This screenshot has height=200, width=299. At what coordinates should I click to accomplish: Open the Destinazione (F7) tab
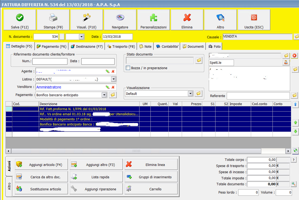click(x=87, y=46)
